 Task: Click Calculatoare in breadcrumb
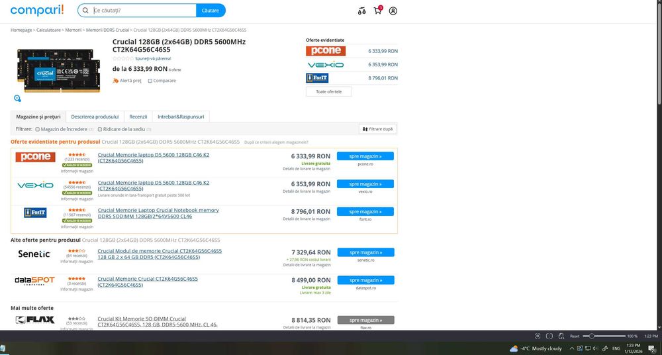coord(48,30)
